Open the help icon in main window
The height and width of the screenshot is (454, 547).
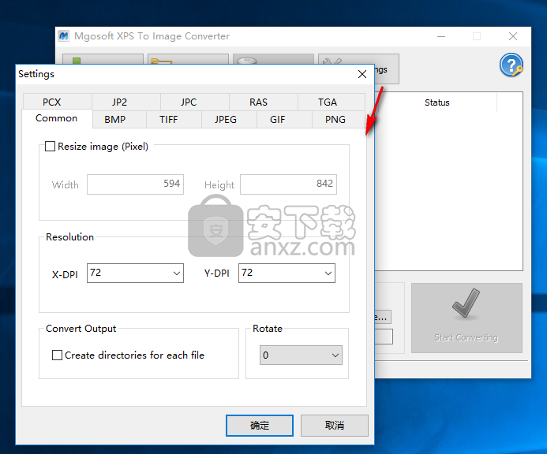511,65
